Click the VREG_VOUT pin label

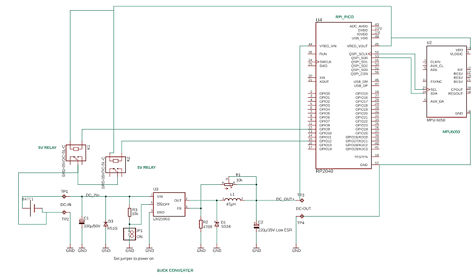pos(357,46)
